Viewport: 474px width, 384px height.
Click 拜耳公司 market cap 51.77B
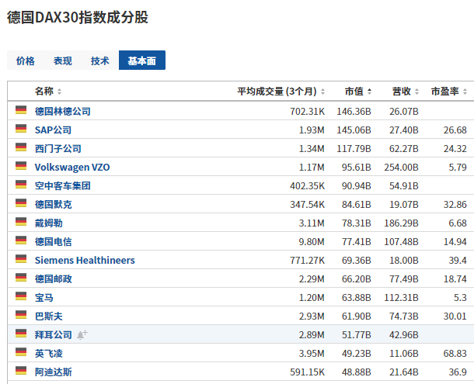[357, 335]
